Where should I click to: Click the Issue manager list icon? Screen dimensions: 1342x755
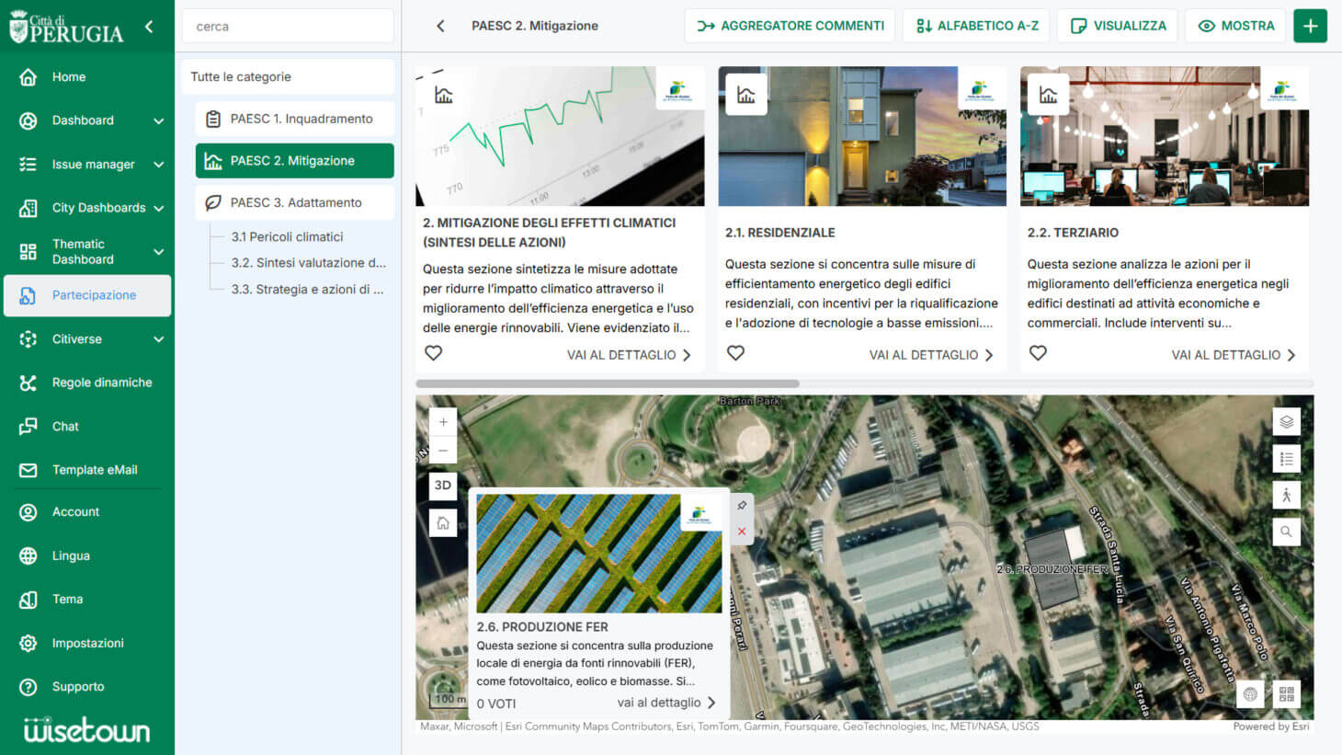click(28, 165)
